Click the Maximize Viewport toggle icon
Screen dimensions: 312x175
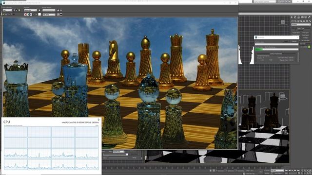coord(310,174)
